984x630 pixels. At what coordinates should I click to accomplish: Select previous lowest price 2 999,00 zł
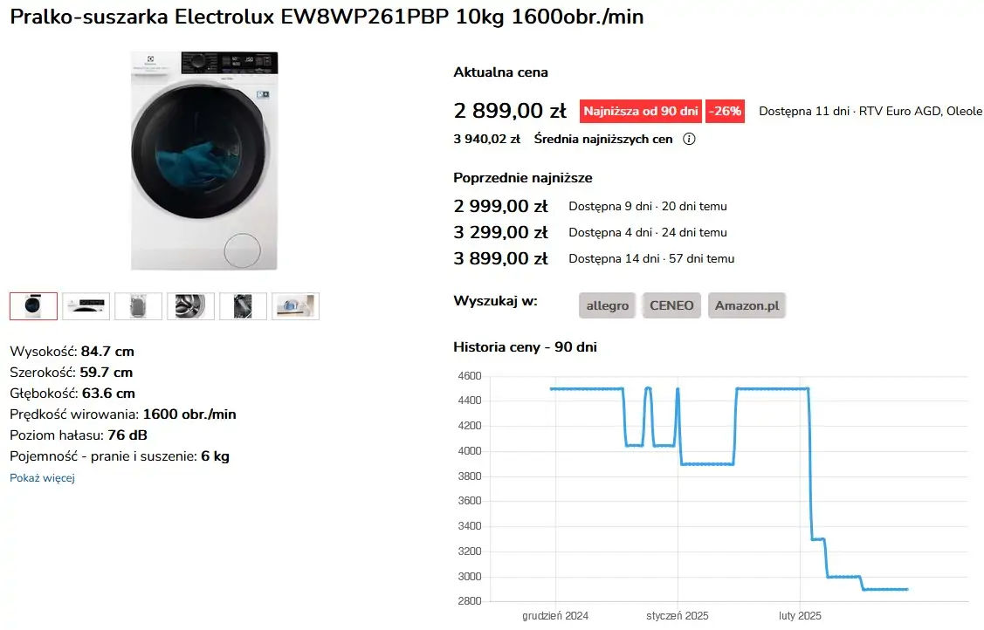501,206
